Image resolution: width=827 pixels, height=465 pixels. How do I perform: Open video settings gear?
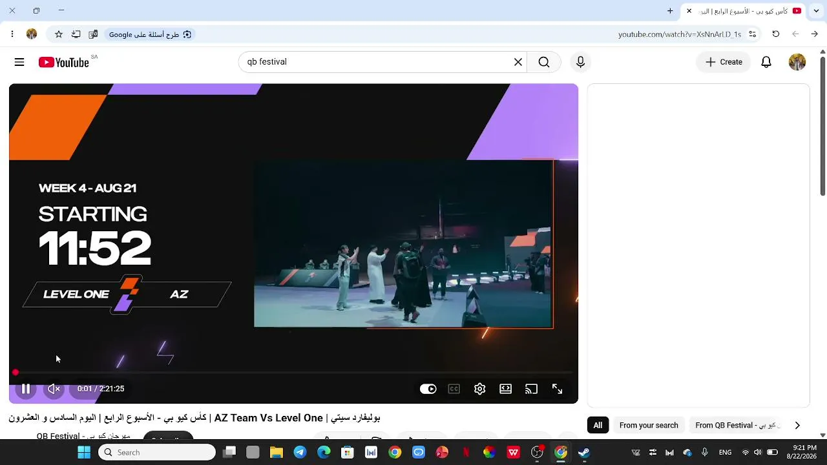[x=479, y=389]
